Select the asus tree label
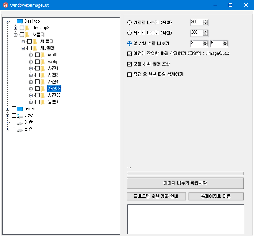254x237 pixels. 29,109
